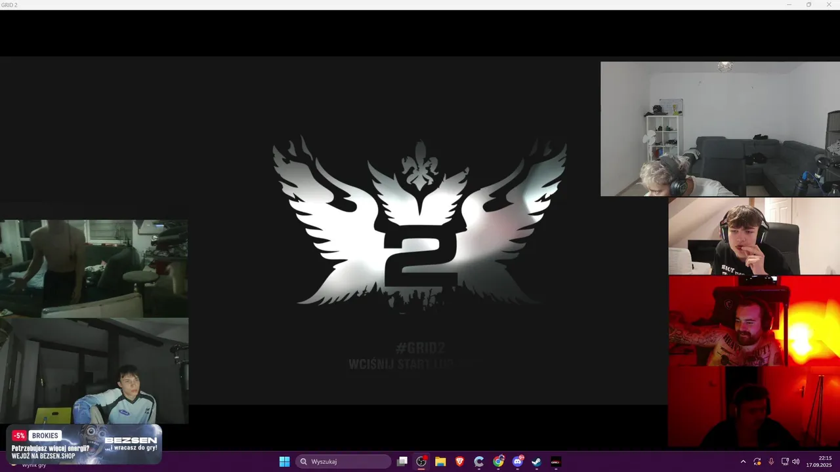
Task: Click the Bezsen shop banner ad
Action: [84, 444]
